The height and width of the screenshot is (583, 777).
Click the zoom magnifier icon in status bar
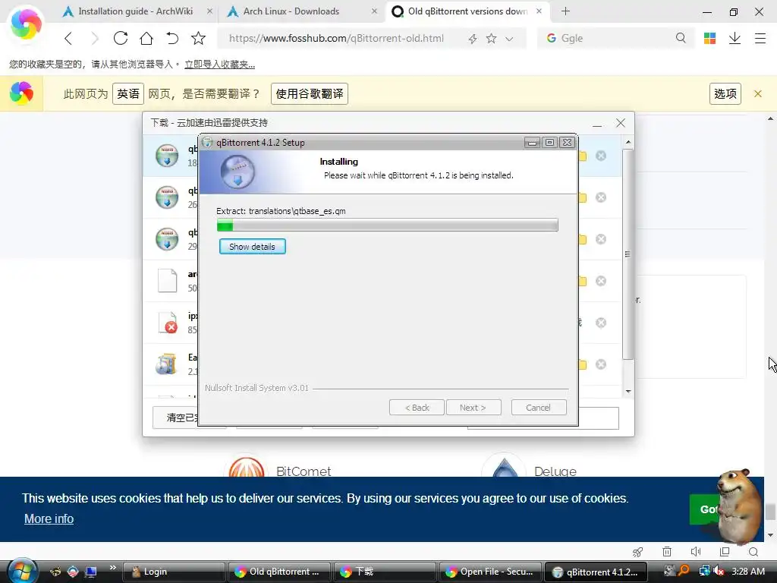point(753,552)
